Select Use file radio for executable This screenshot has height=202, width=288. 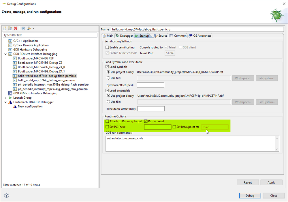coord(109,102)
